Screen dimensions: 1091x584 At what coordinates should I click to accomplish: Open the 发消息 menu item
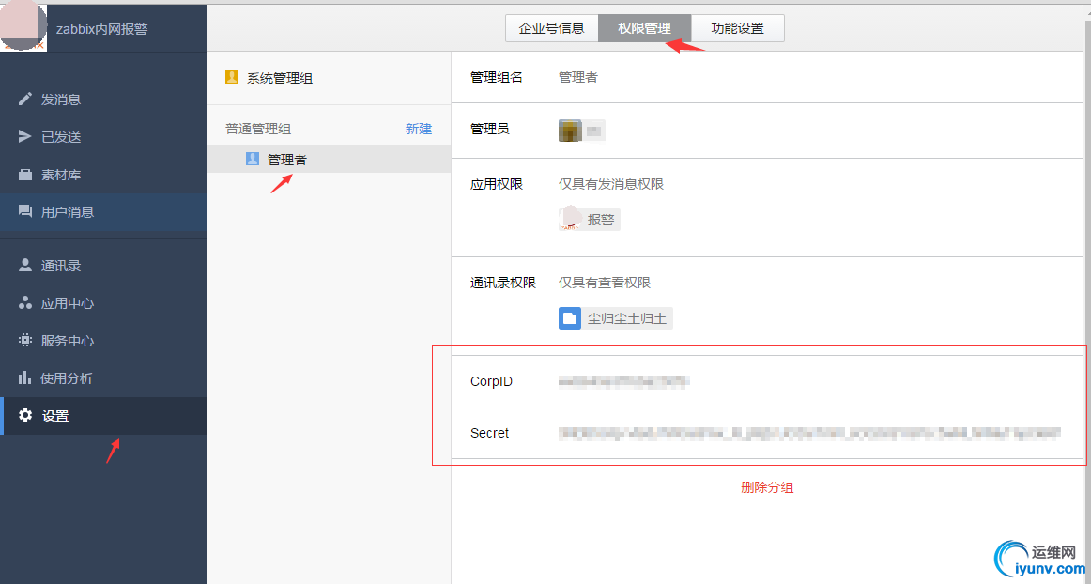click(x=103, y=100)
